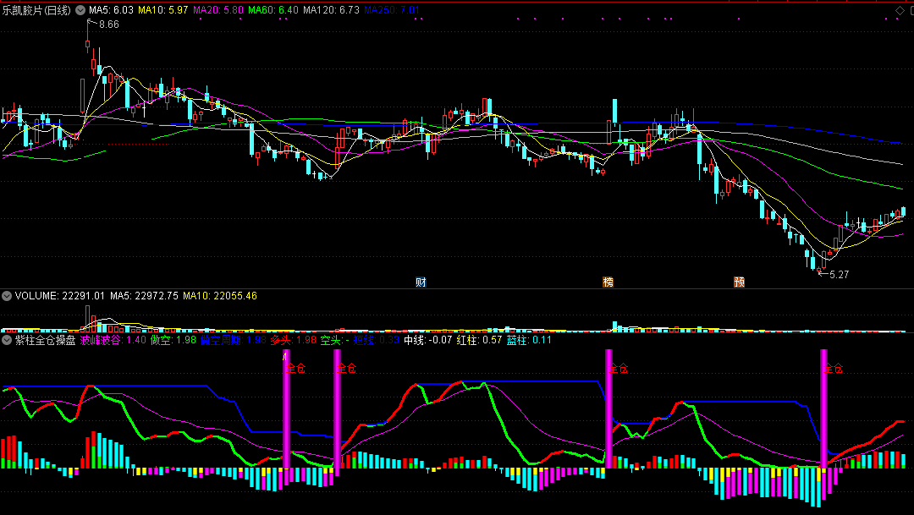This screenshot has width=914, height=515.
Task: Select the MA60: 6.40 moving average label
Action: click(x=273, y=10)
